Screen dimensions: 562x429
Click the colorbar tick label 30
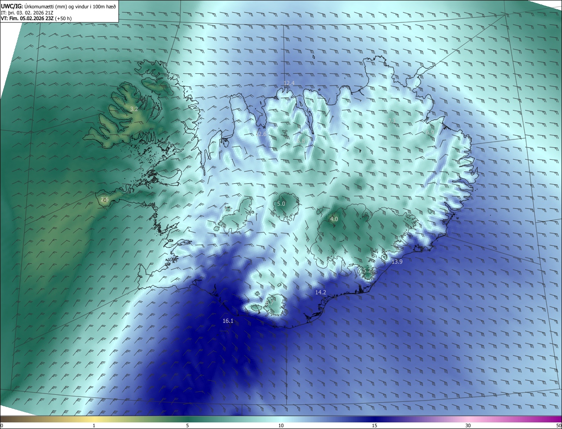[468, 425]
